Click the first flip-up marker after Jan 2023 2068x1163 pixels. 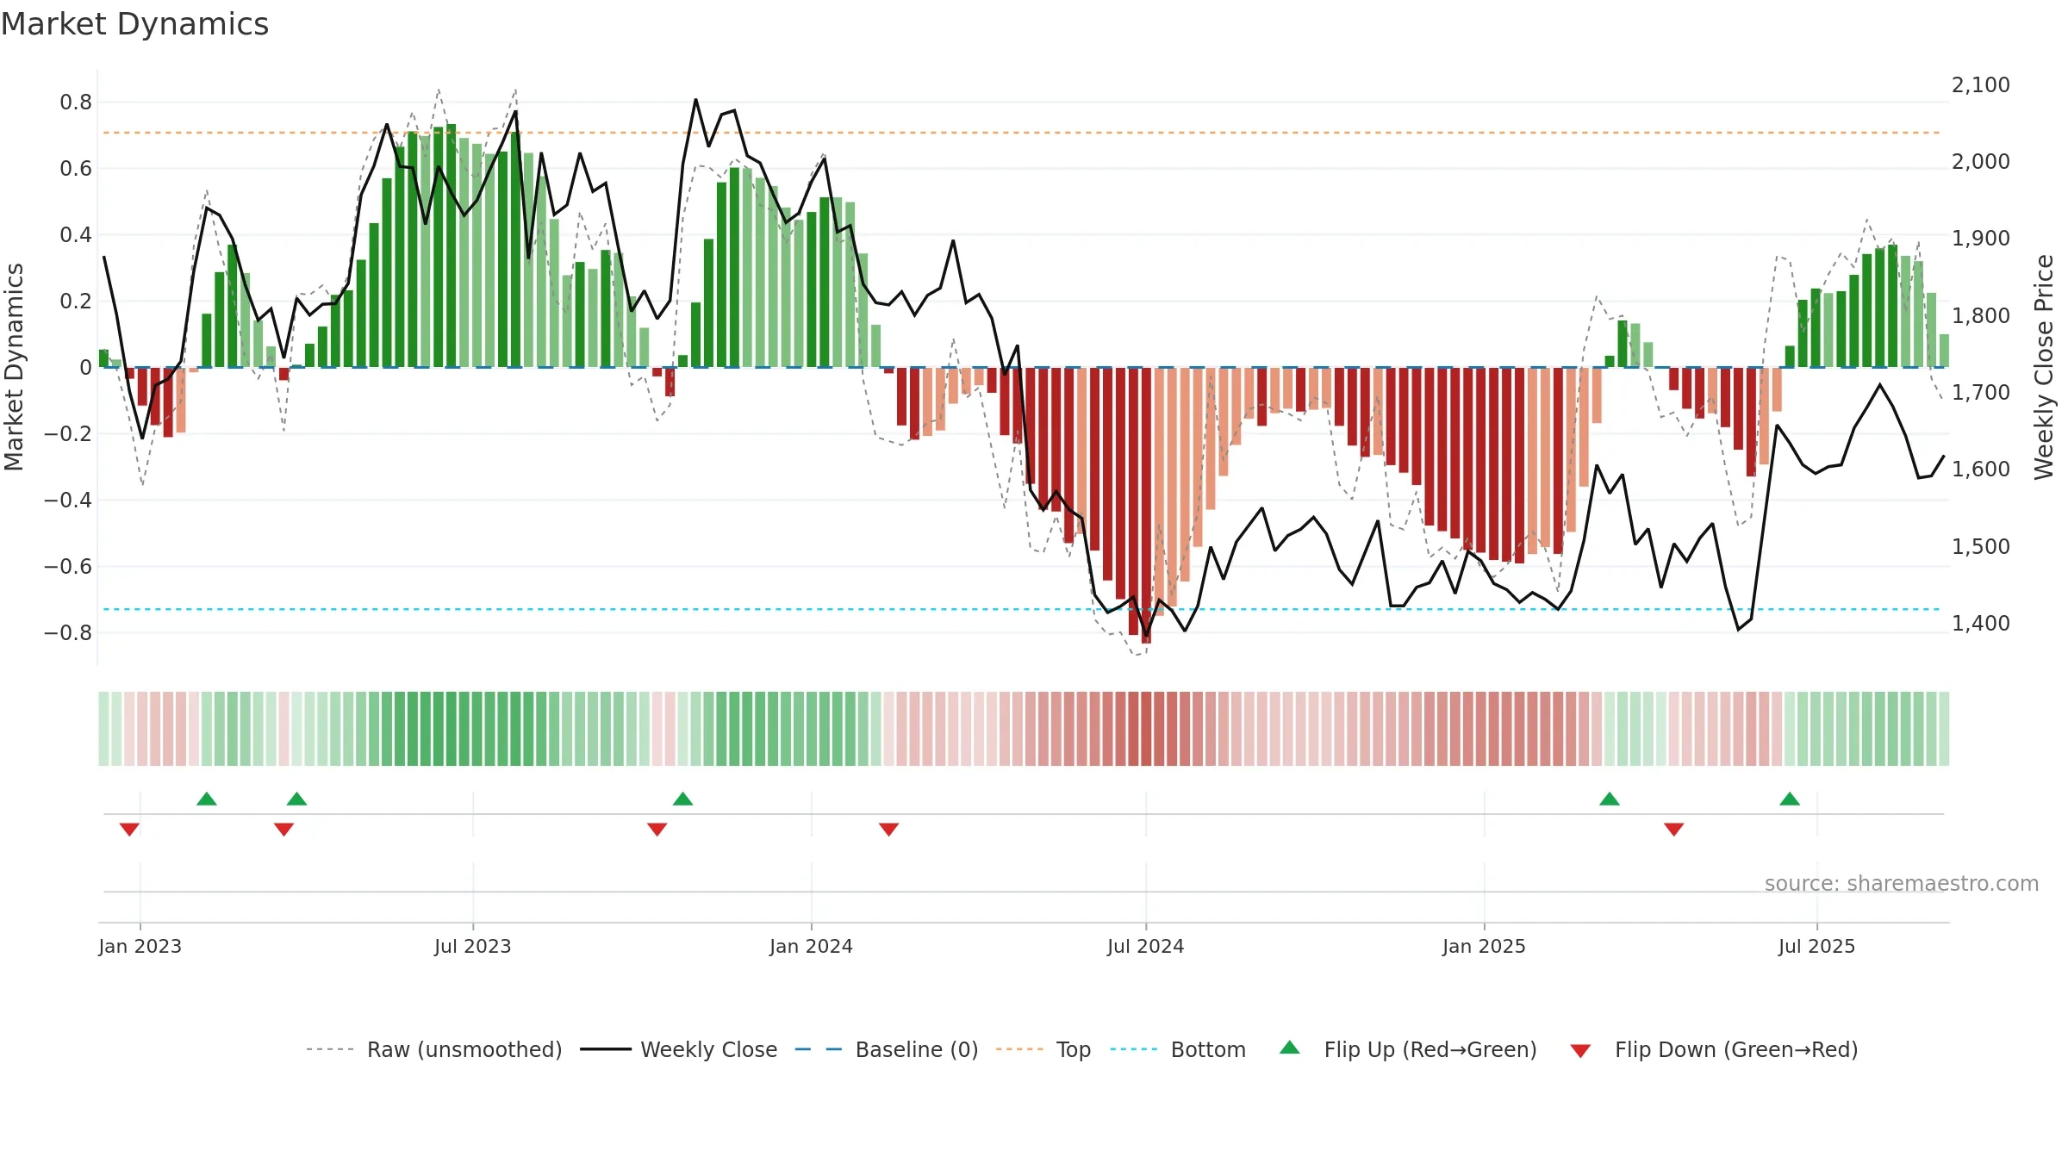(x=207, y=799)
